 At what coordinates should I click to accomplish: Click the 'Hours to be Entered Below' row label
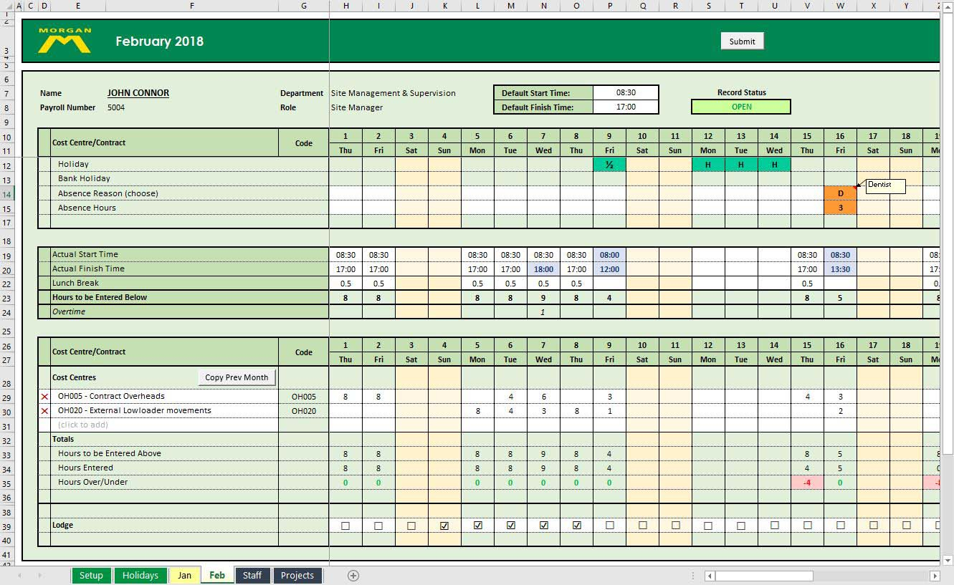[x=100, y=298]
